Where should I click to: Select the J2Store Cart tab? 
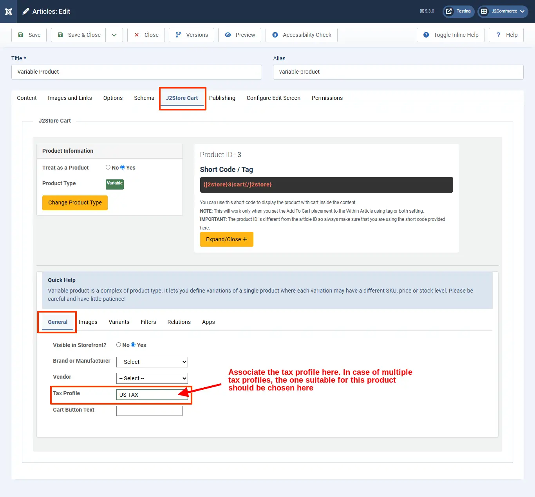point(182,98)
